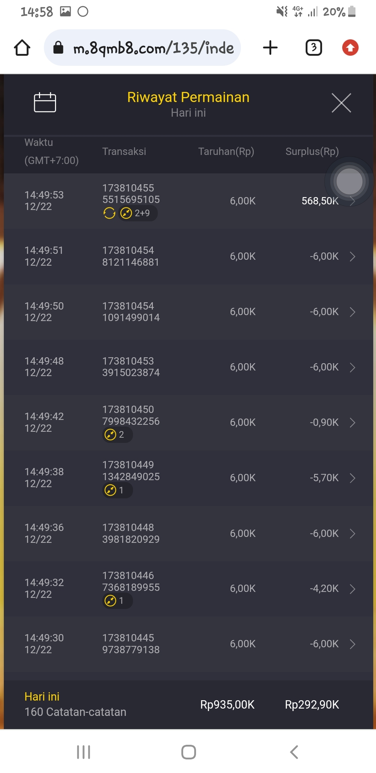Image resolution: width=376 pixels, height=773 pixels.
Task: Tap the red upload arrow browser icon
Action: 350,48
